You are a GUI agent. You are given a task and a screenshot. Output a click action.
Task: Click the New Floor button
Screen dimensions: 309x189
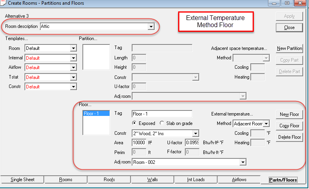289,114
